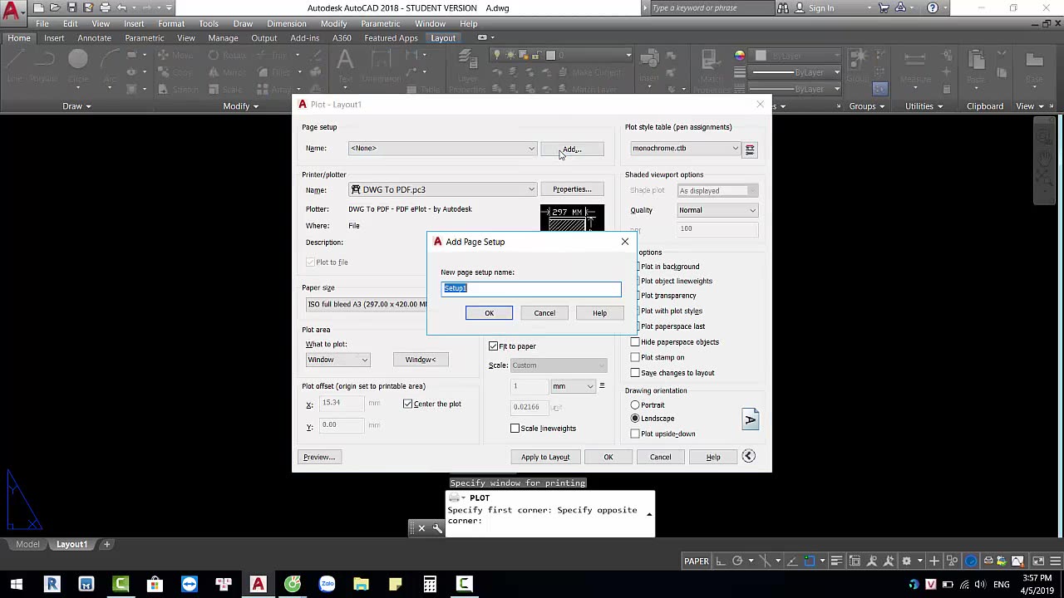This screenshot has height=598, width=1064.
Task: Enable Scale lineweights checkbox
Action: 515,429
